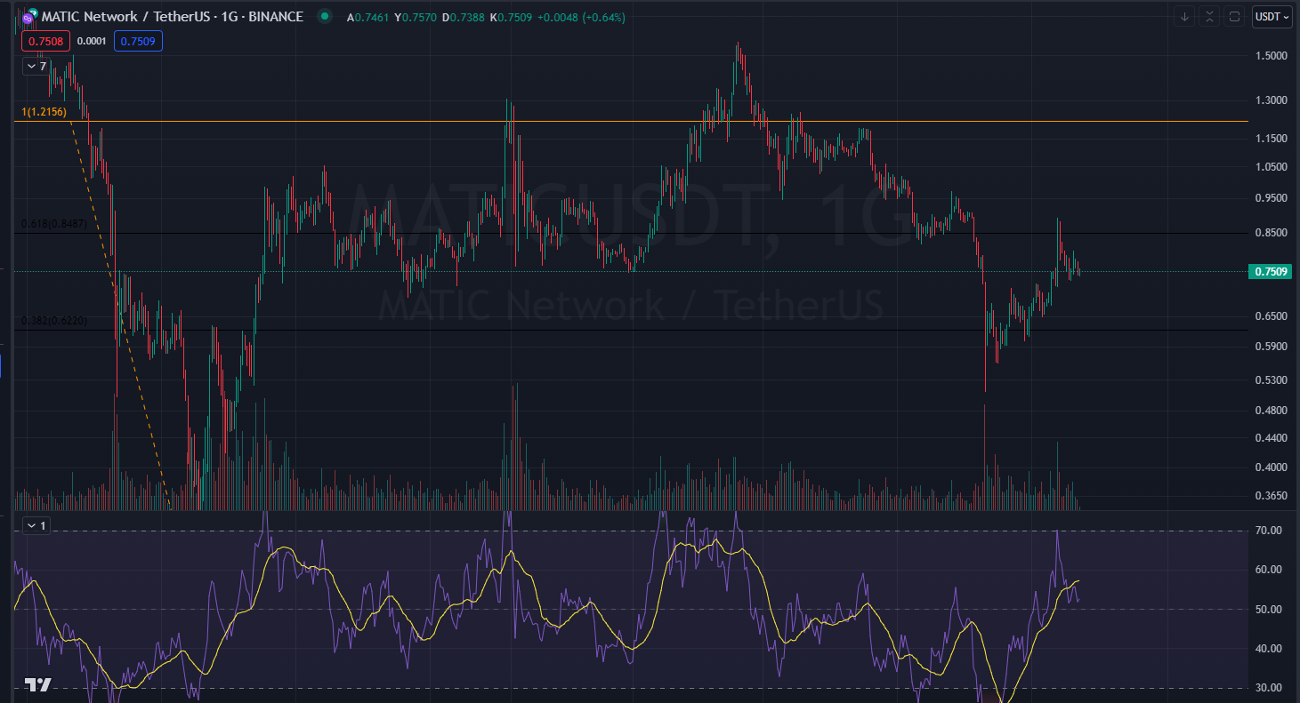The height and width of the screenshot is (703, 1300).
Task: Click the 30.00 RSI scale label
Action: pyautogui.click(x=1270, y=688)
